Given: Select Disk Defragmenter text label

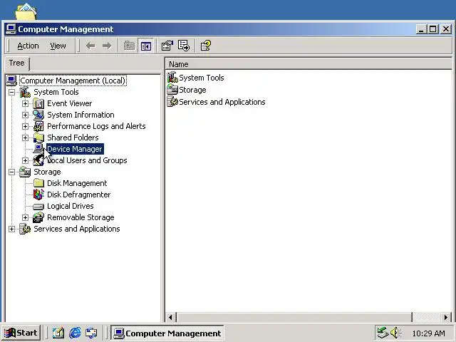Looking at the screenshot, I should pyautogui.click(x=79, y=195).
